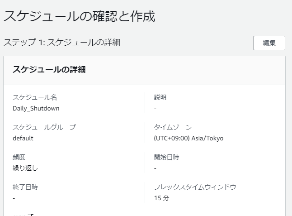Select the Daily_Shutdown schedule name value
Screen dimensions: 292x216
tap(36, 108)
